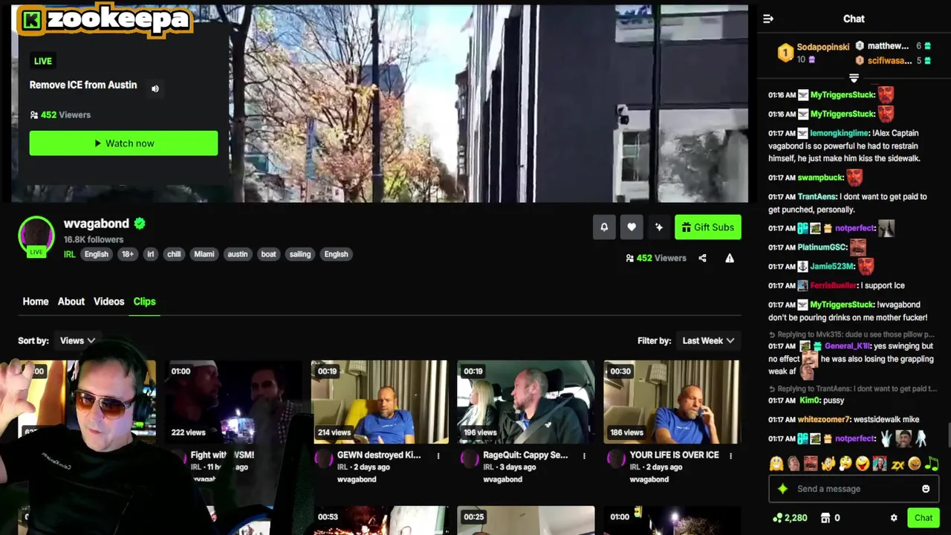This screenshot has height=535, width=951.
Task: Click the verified badge beside wvagabond
Action: [140, 223]
